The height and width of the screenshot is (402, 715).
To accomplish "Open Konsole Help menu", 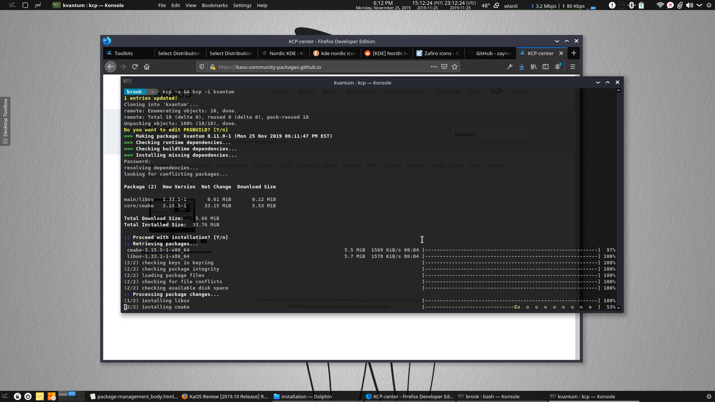I will [262, 5].
